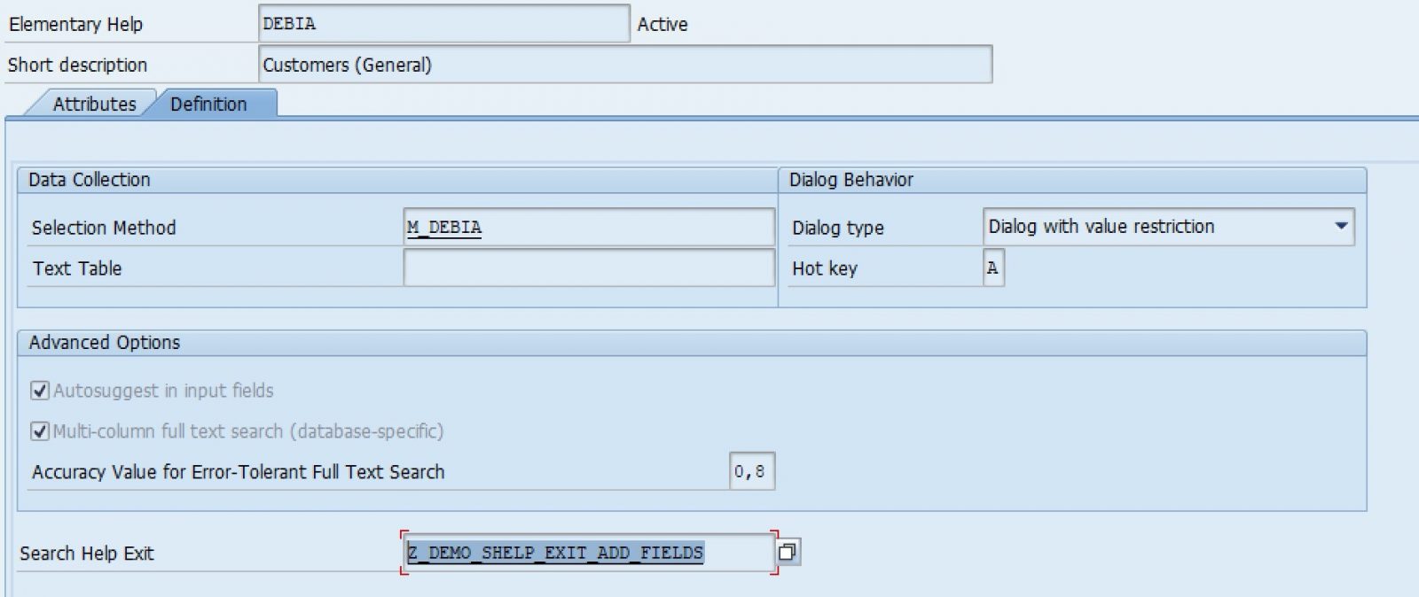Click the Advanced Options group header
This screenshot has width=1419, height=597.
click(x=692, y=343)
